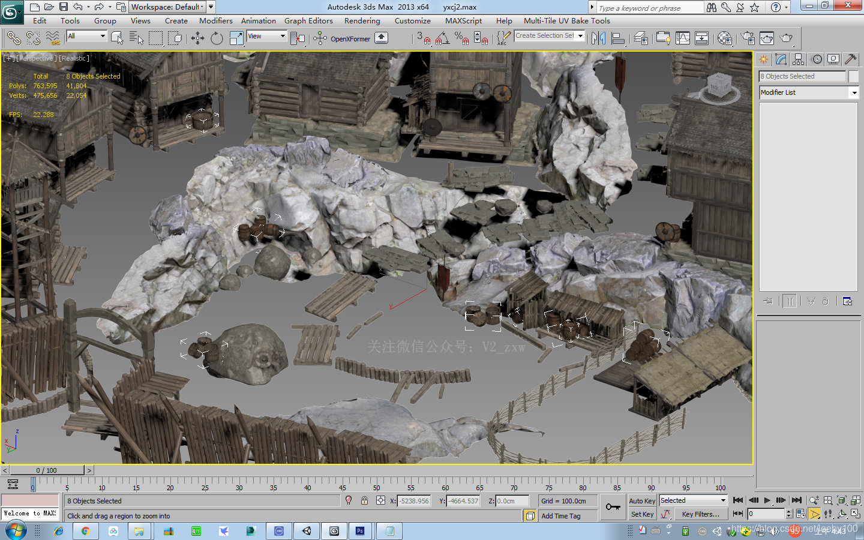The width and height of the screenshot is (864, 540).
Task: Open the Tools menu
Action: (x=70, y=20)
